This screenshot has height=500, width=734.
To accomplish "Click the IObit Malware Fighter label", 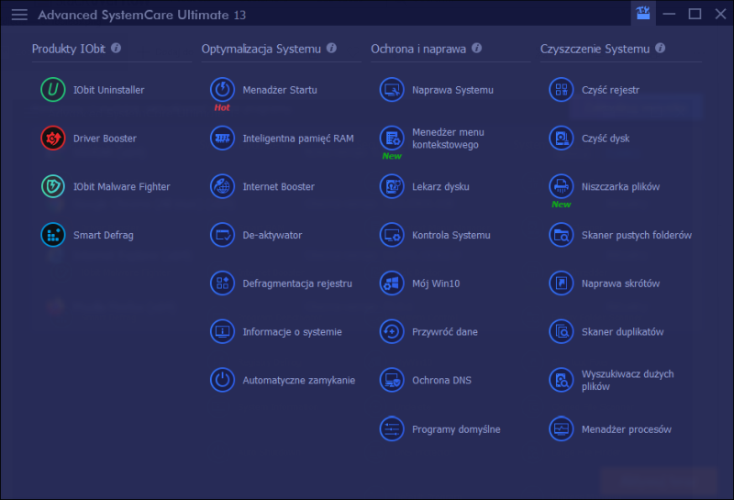I will click(122, 187).
